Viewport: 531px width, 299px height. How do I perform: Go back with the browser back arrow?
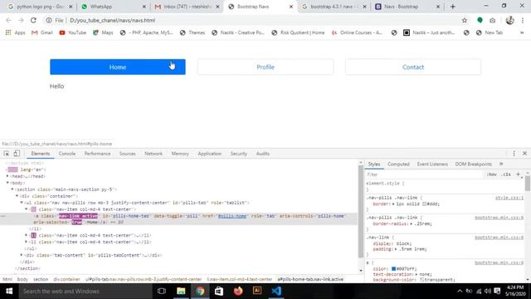[x=8, y=20]
